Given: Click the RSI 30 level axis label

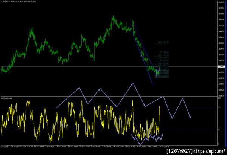Looking at the screenshot, I should pyautogui.click(x=219, y=130).
